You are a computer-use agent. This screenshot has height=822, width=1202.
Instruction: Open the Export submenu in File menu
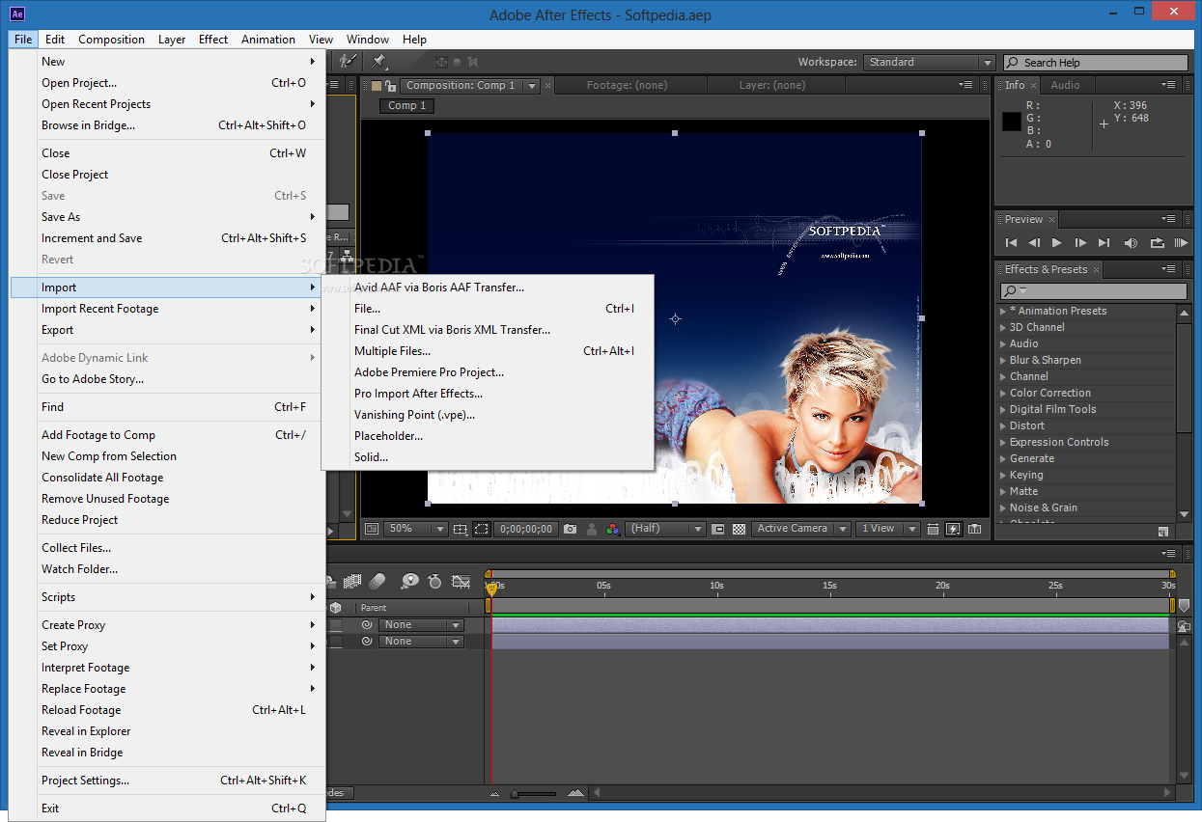tap(168, 330)
